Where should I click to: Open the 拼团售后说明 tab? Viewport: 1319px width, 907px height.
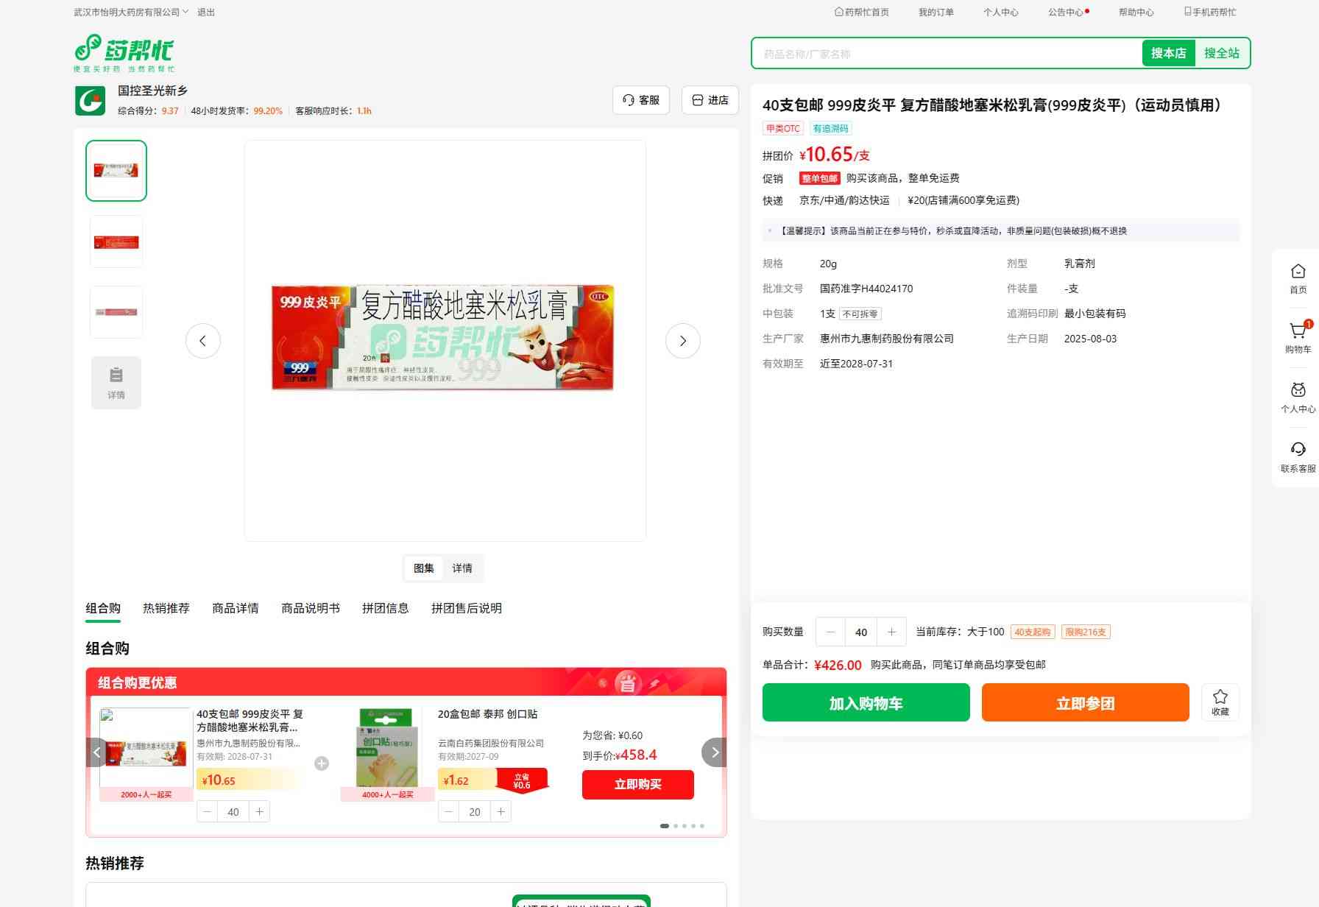pyautogui.click(x=467, y=608)
